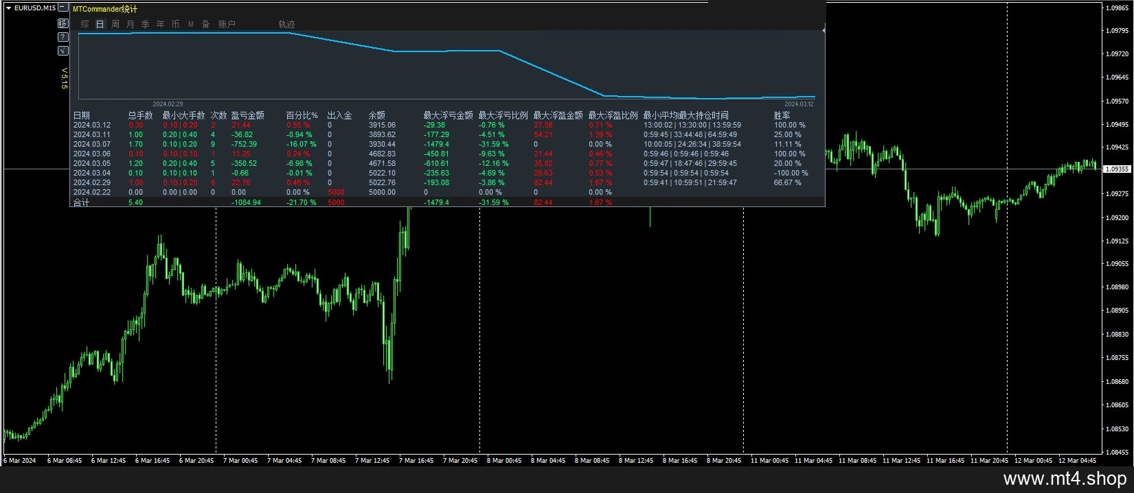
Task: Click the MTCommander统计 panel title
Action: point(105,9)
